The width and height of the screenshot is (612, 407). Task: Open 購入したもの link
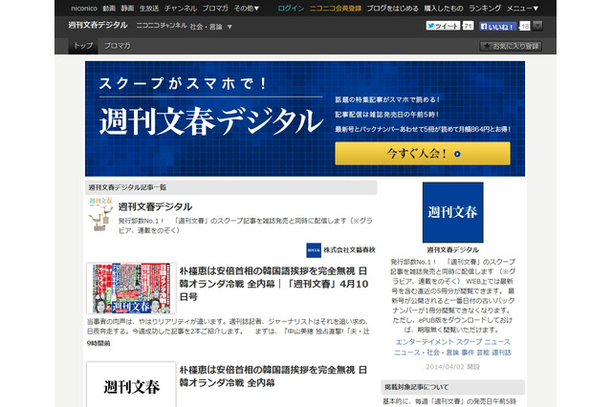(444, 9)
